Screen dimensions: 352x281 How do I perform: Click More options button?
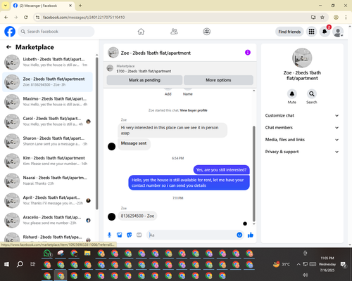[x=218, y=80]
